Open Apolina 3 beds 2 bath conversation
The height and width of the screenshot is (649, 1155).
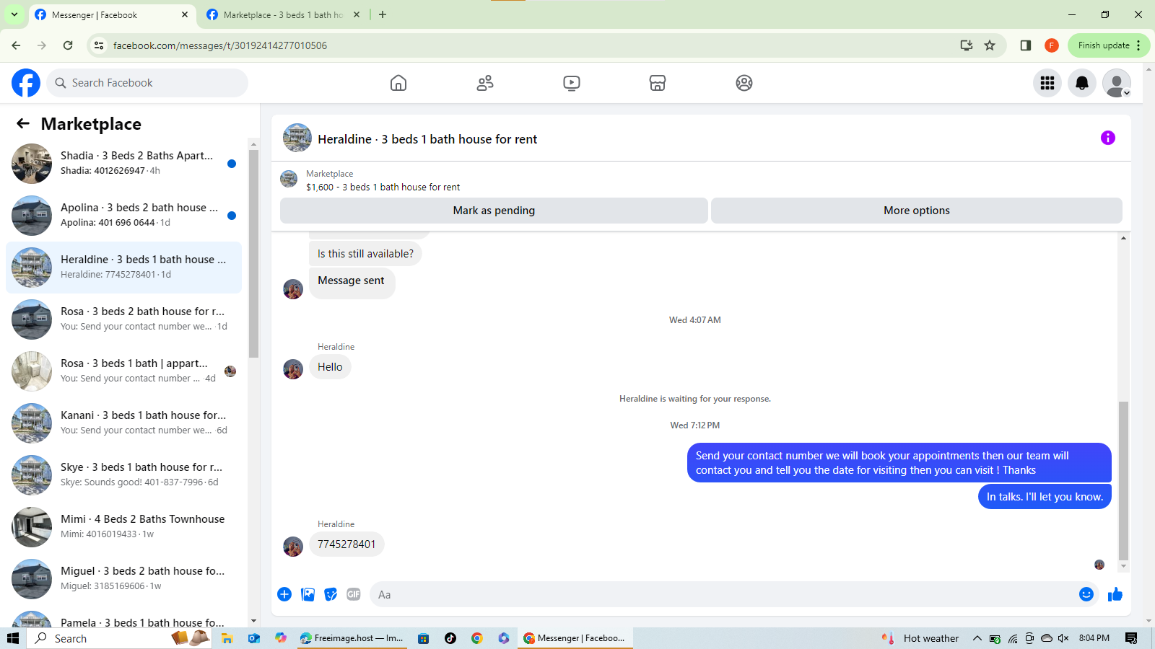click(124, 216)
